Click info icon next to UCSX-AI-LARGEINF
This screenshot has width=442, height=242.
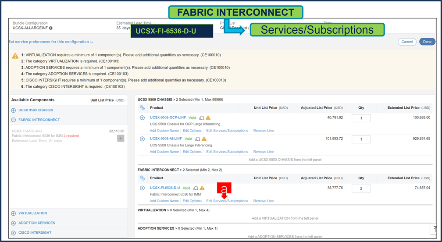point(51,28)
